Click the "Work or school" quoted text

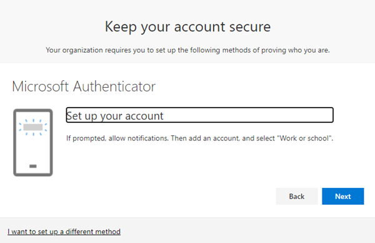[x=304, y=138]
